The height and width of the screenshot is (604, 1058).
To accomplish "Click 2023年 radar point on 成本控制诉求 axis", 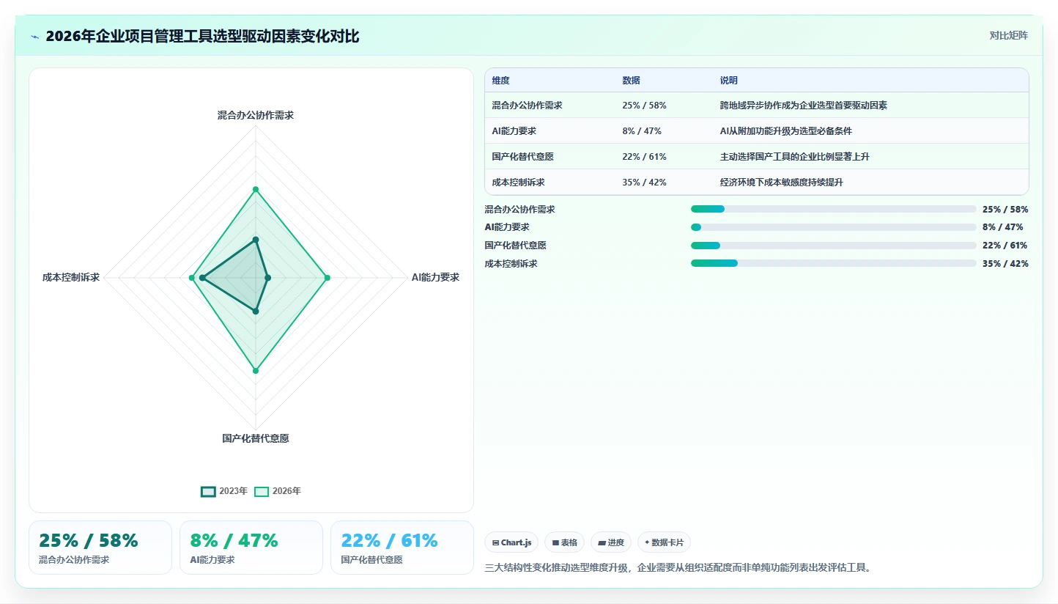I will (x=203, y=278).
